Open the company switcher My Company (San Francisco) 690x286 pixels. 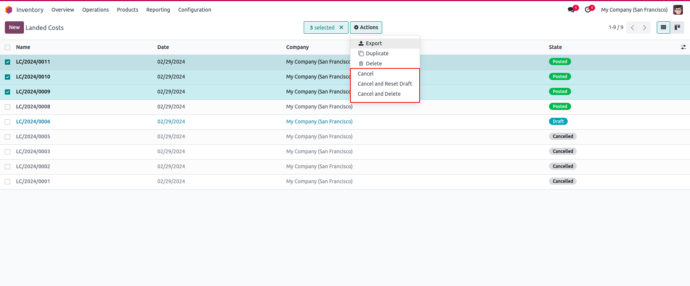point(634,10)
